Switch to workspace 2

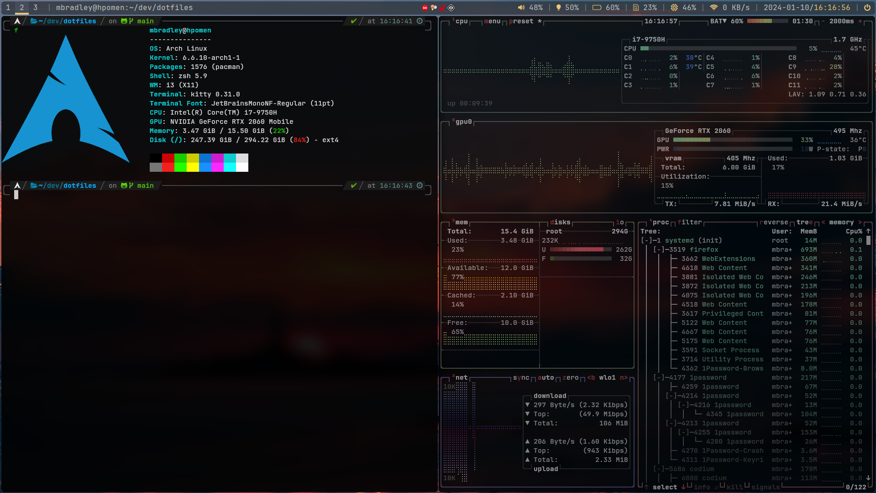pos(21,8)
